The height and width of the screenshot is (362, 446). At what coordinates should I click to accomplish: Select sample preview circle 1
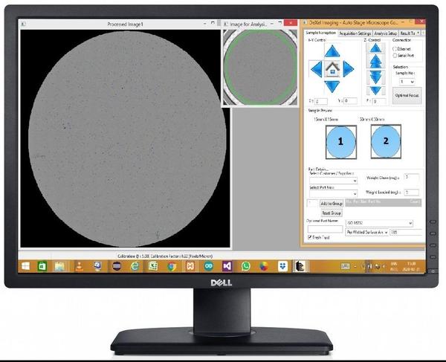coord(340,142)
